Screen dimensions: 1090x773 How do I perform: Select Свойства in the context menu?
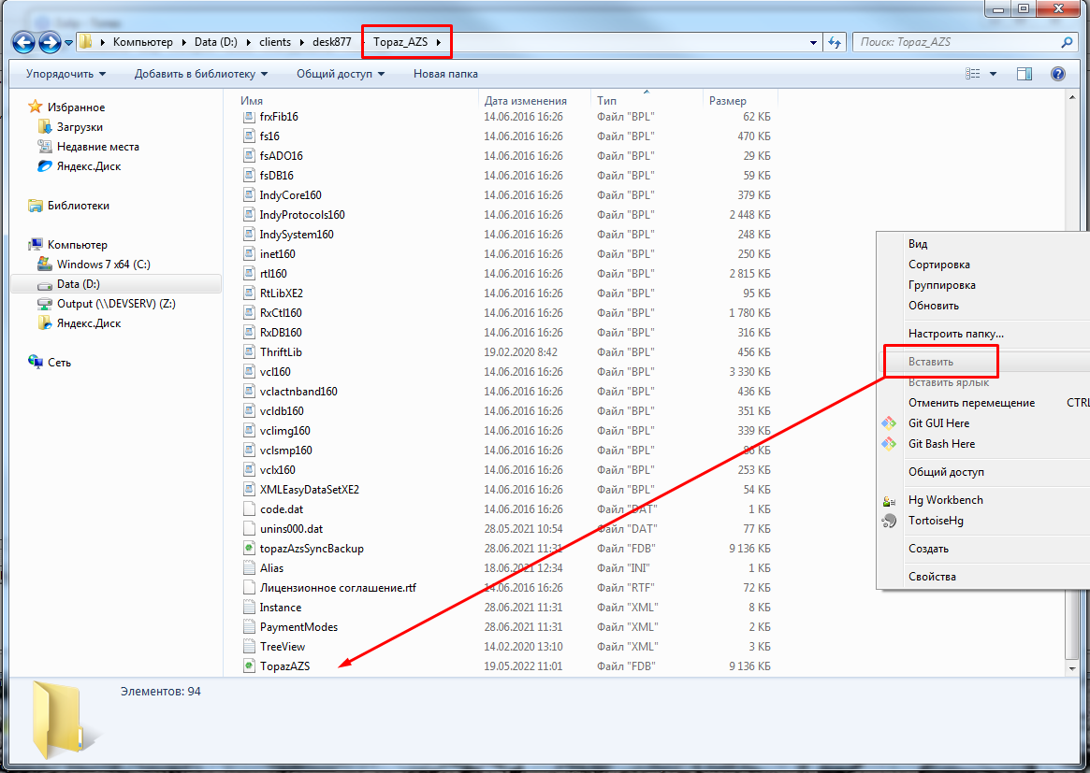932,577
